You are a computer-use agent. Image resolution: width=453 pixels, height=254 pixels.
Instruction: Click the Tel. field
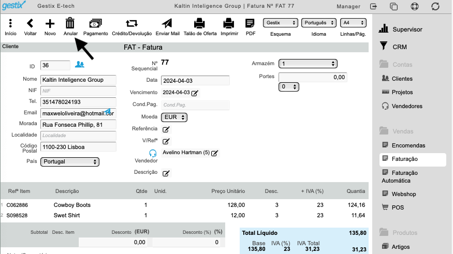click(x=78, y=102)
